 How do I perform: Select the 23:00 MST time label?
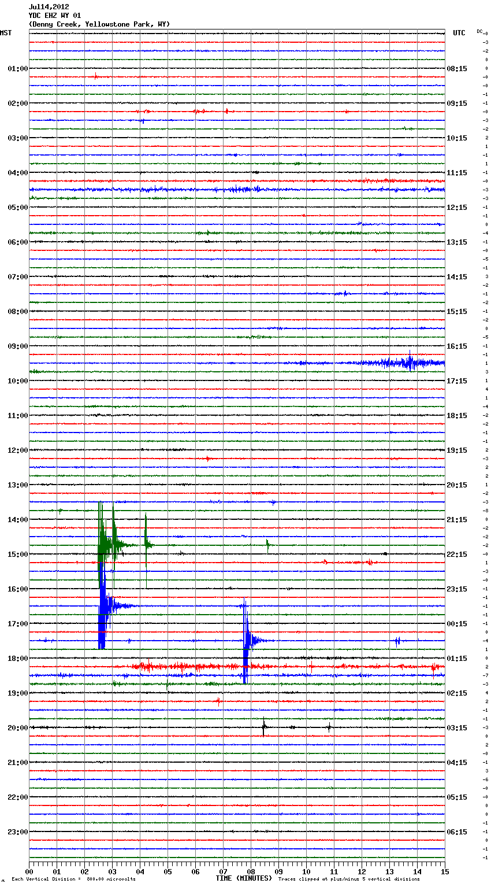pos(18,832)
